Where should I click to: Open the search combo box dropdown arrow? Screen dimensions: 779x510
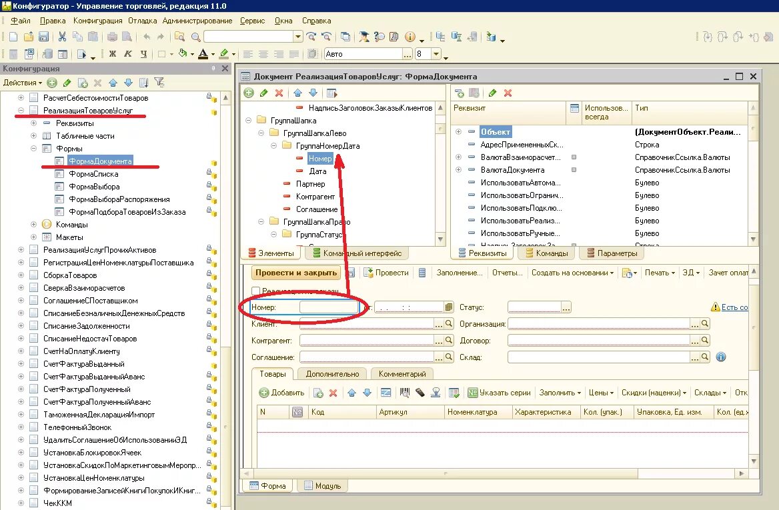click(x=297, y=37)
